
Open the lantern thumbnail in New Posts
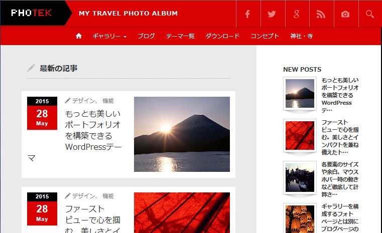[300, 218]
